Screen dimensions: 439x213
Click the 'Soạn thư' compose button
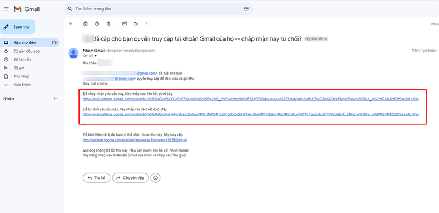pos(18,27)
